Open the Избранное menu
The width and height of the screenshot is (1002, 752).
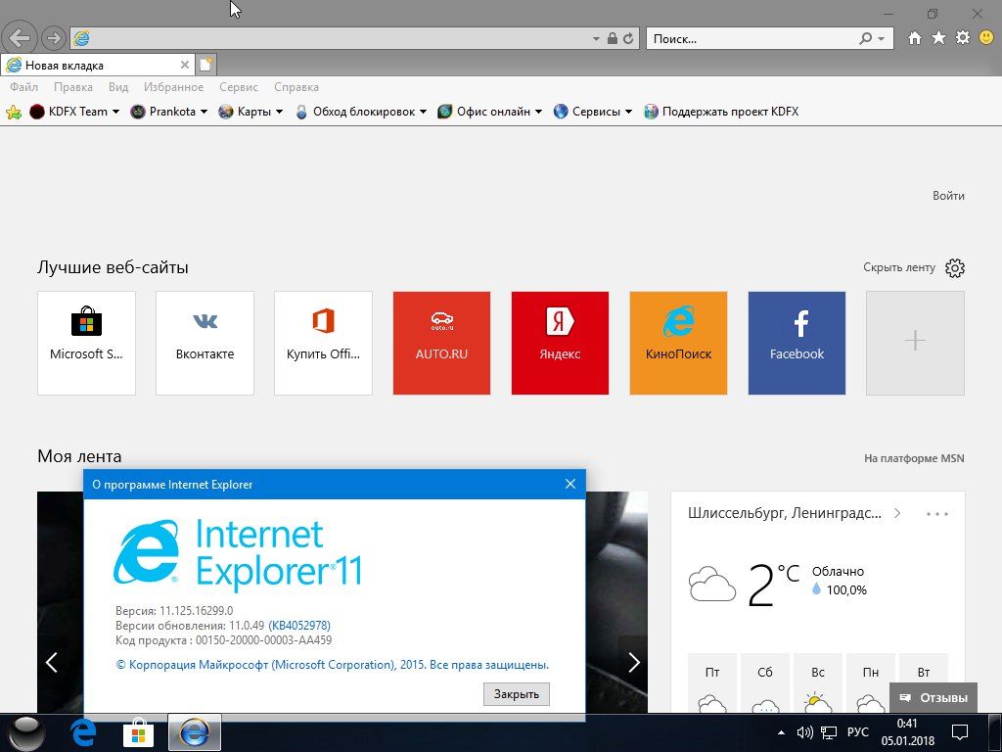[174, 87]
